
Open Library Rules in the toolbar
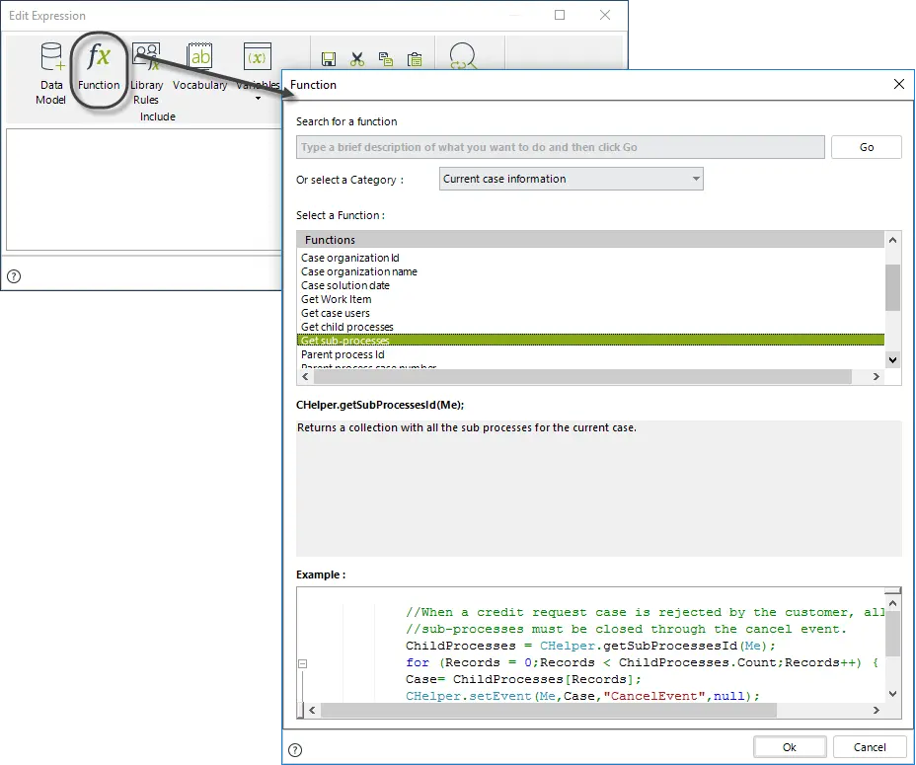pyautogui.click(x=146, y=74)
